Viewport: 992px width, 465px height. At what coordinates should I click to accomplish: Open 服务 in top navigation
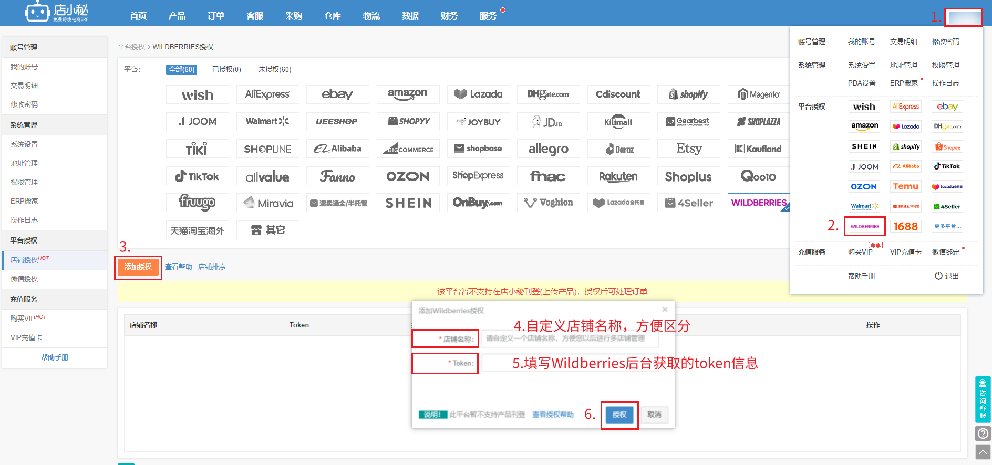click(x=488, y=16)
